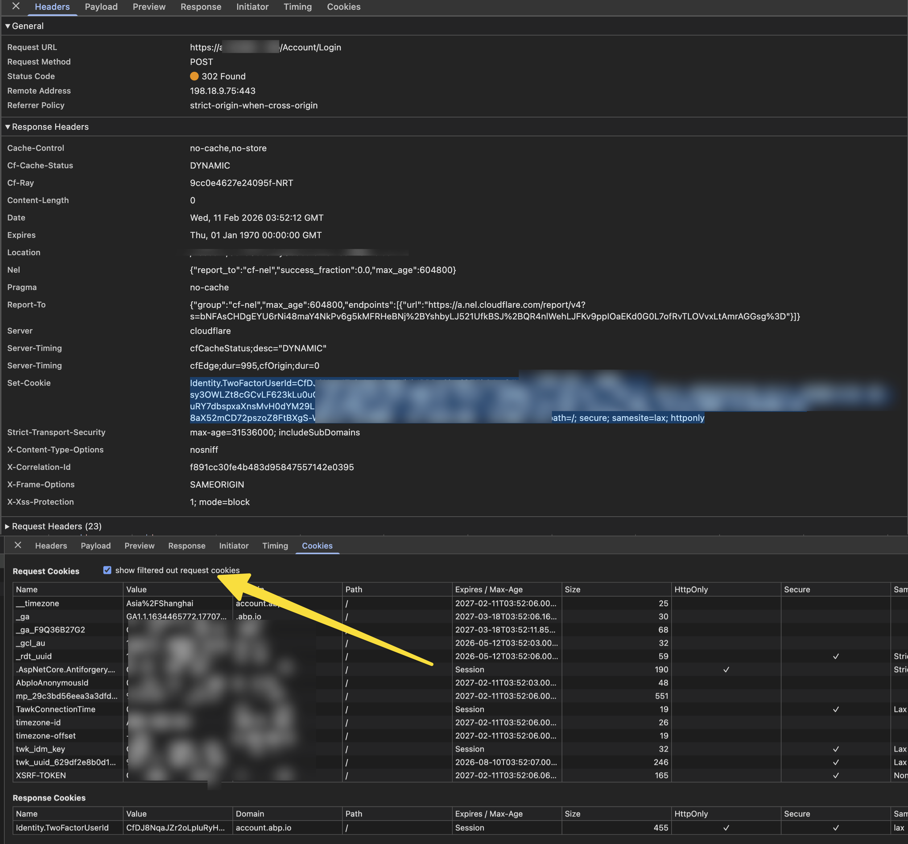Select Headers tab in lower panel
Viewport: 908px width, 844px height.
click(x=51, y=546)
